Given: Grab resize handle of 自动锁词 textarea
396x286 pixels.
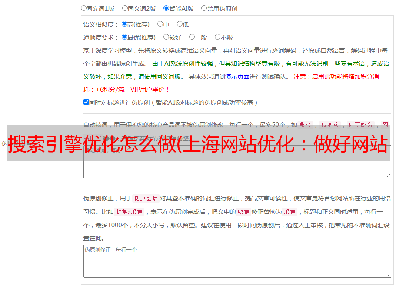Looking at the screenshot, I should pos(389,176).
